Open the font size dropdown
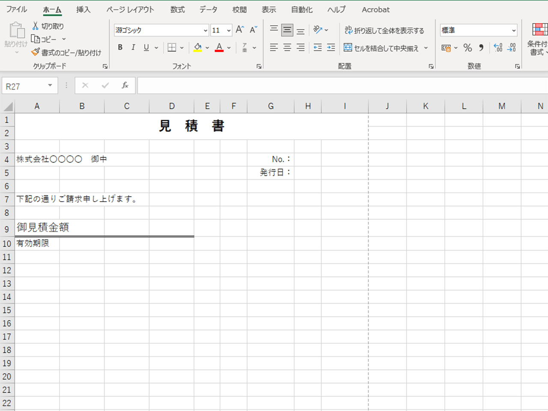Image resolution: width=548 pixels, height=411 pixels. tap(229, 30)
